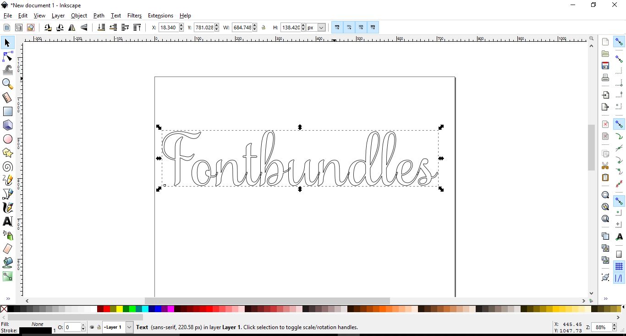Toggle the width/height ratio lock
626x336 pixels.
(264, 27)
